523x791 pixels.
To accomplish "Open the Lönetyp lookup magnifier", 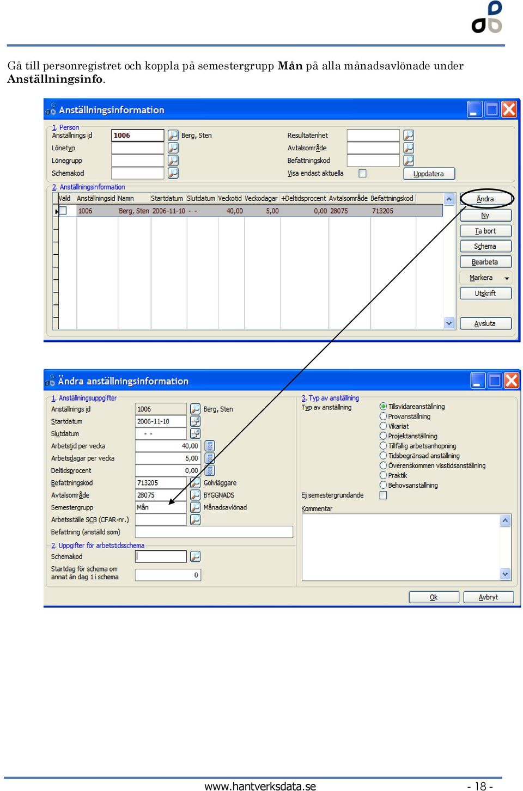I will pos(173,148).
